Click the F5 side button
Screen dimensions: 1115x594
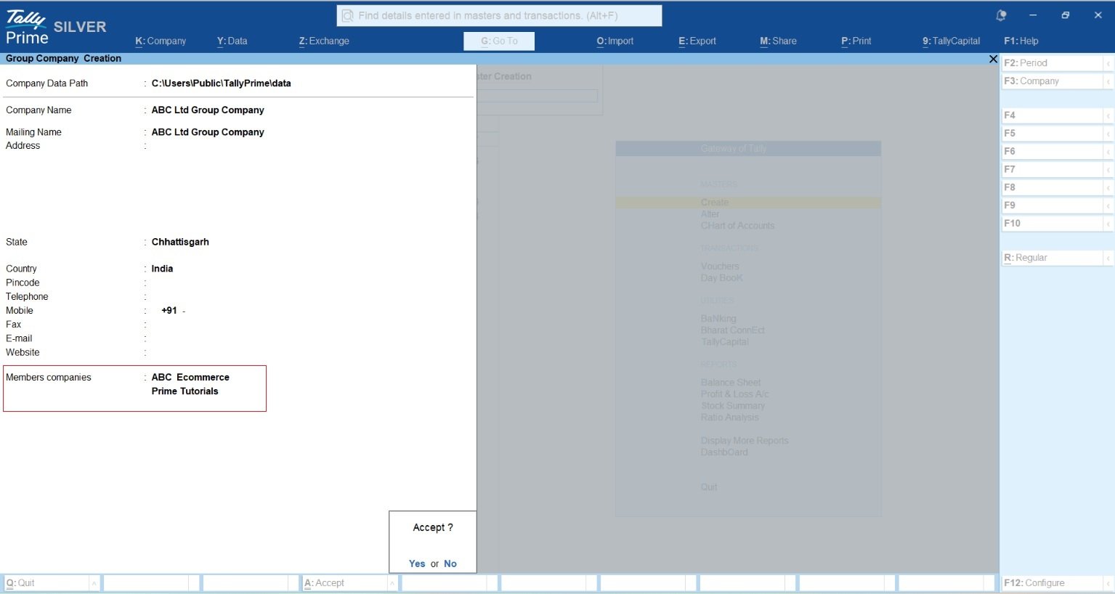(x=1052, y=134)
